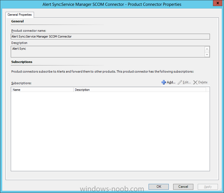Viewport: 224px width, 193px height.
Task: Click the Description box scroll down arrow
Action: click(207, 54)
